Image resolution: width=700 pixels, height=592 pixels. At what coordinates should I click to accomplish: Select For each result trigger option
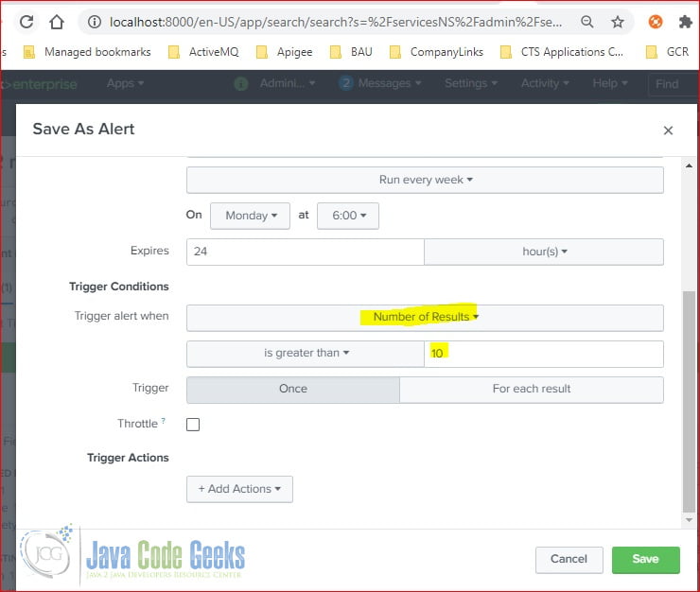(x=532, y=389)
